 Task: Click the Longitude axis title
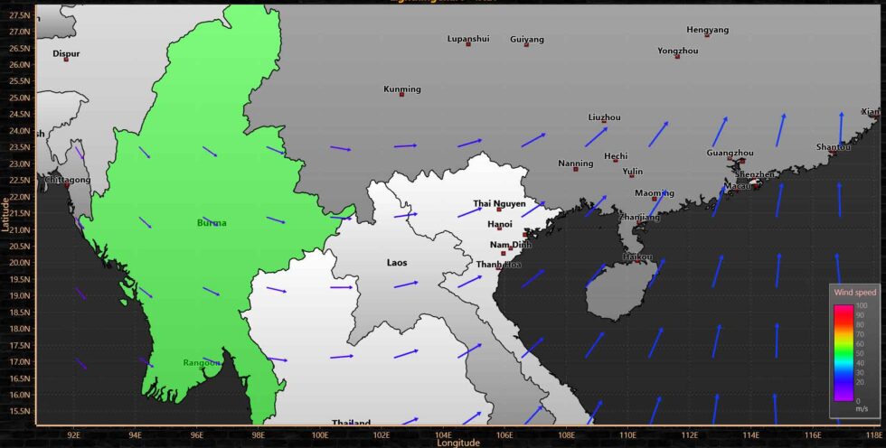458,443
